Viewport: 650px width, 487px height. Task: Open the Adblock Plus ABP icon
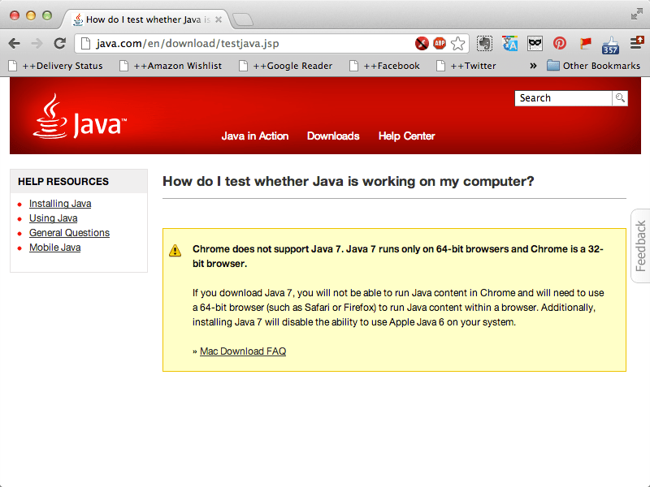coord(440,43)
